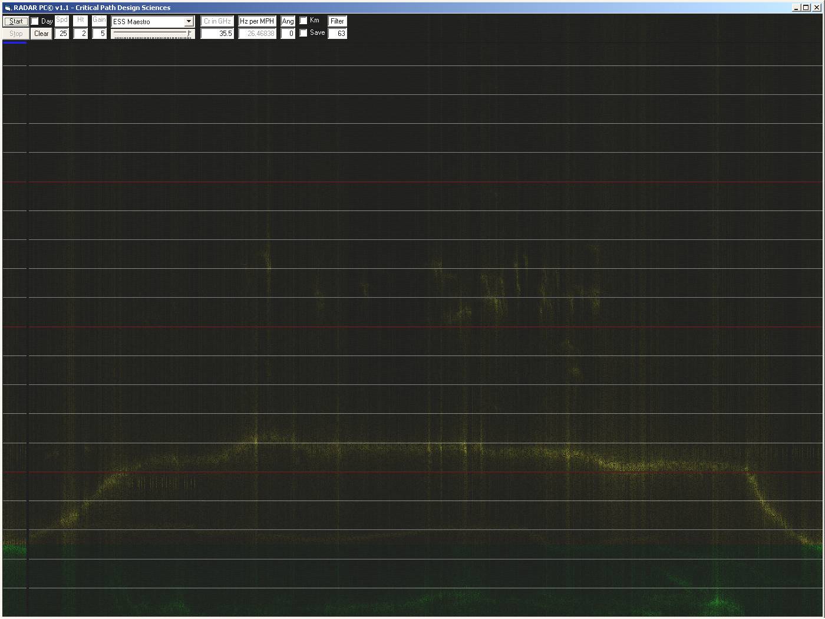Click the Cr in GHz label box
Viewport: 825px width, 619px height.
click(217, 21)
